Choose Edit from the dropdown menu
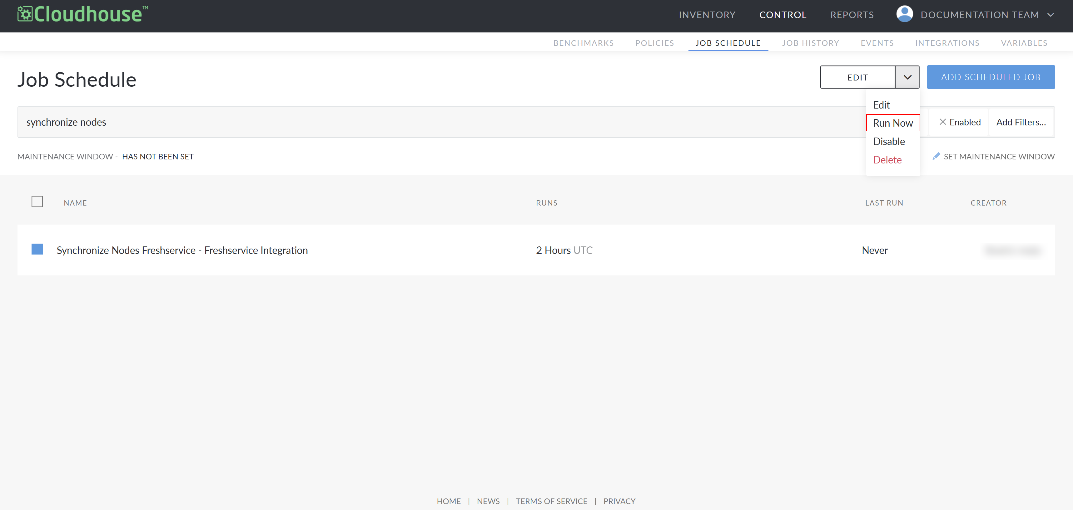The height and width of the screenshot is (510, 1073). [881, 105]
